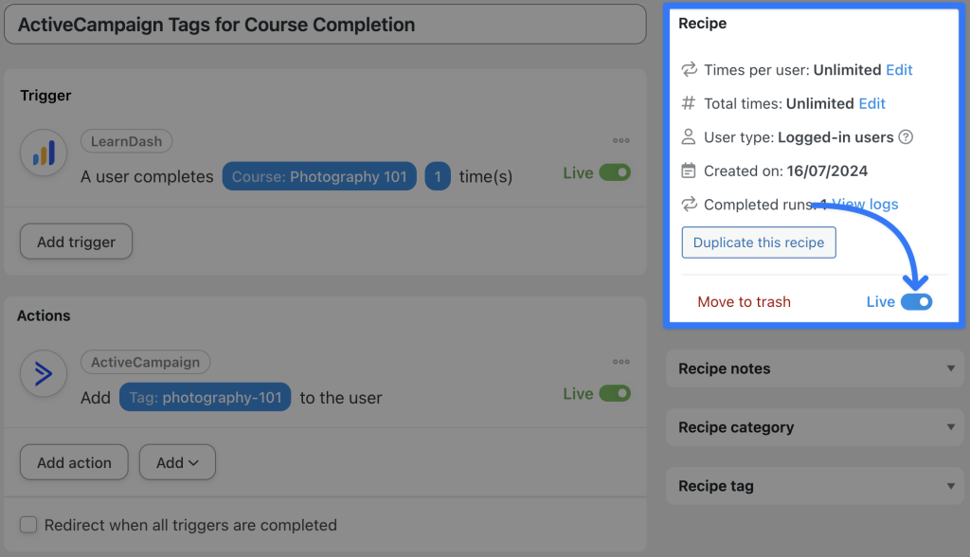This screenshot has height=557, width=970.
Task: Open the ActiveCampaign action options menu
Action: pyautogui.click(x=621, y=361)
